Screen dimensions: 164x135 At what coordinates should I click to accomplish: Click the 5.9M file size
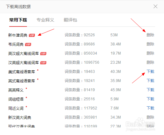tap(115, 99)
